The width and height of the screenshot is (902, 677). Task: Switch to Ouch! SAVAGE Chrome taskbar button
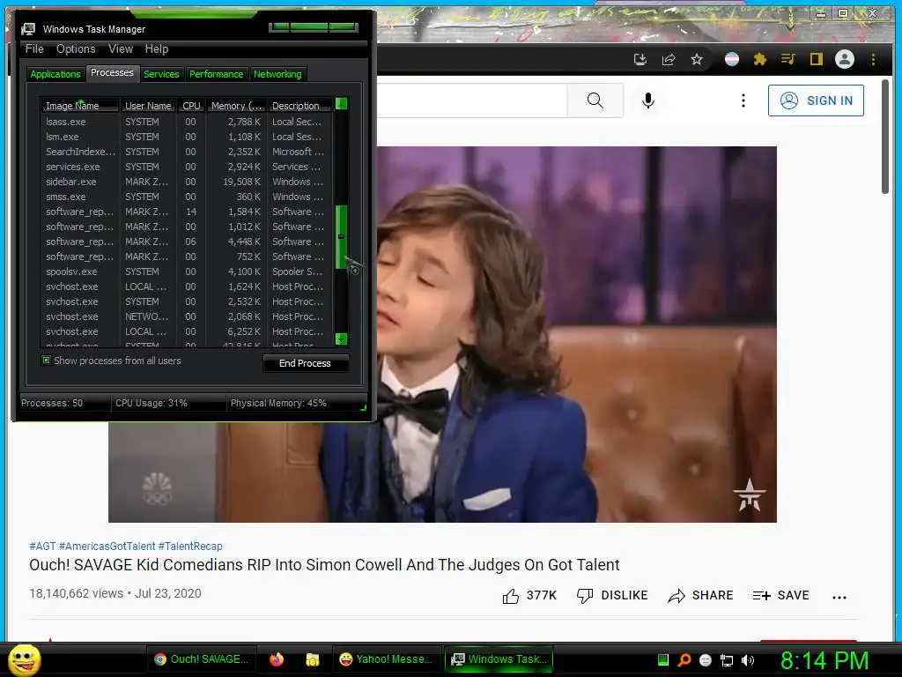point(202,659)
